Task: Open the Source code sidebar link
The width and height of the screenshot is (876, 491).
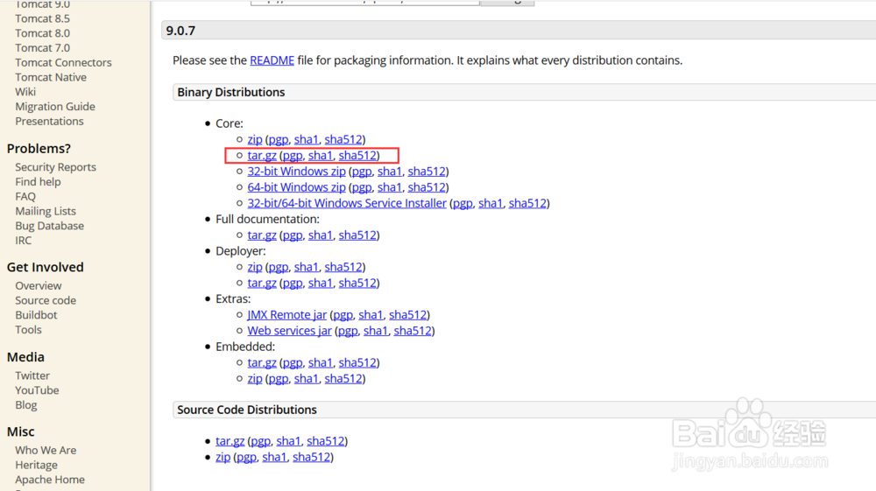Action: click(x=46, y=300)
